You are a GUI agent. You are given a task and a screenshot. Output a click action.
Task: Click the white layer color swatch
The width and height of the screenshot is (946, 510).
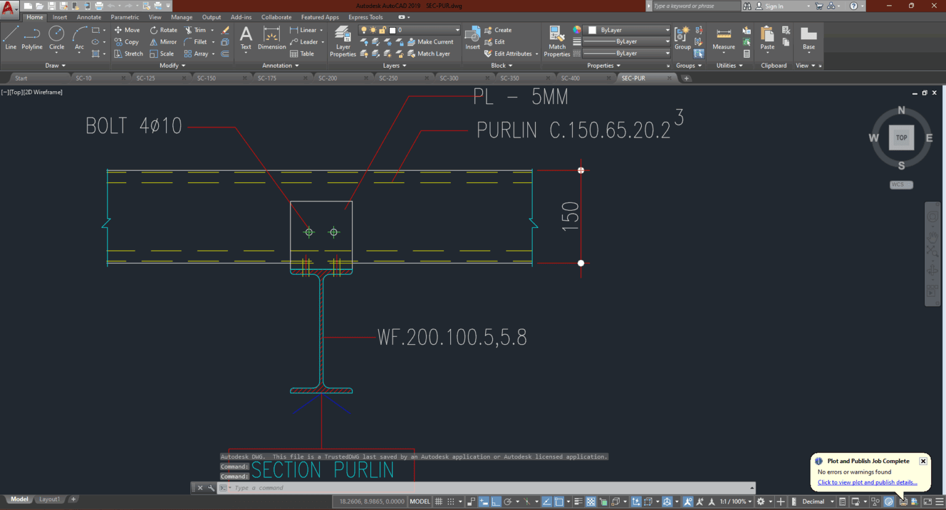click(x=392, y=30)
